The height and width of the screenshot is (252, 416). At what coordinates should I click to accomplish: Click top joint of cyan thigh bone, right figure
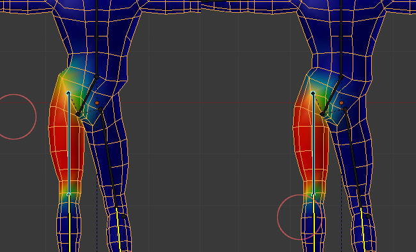[313, 93]
